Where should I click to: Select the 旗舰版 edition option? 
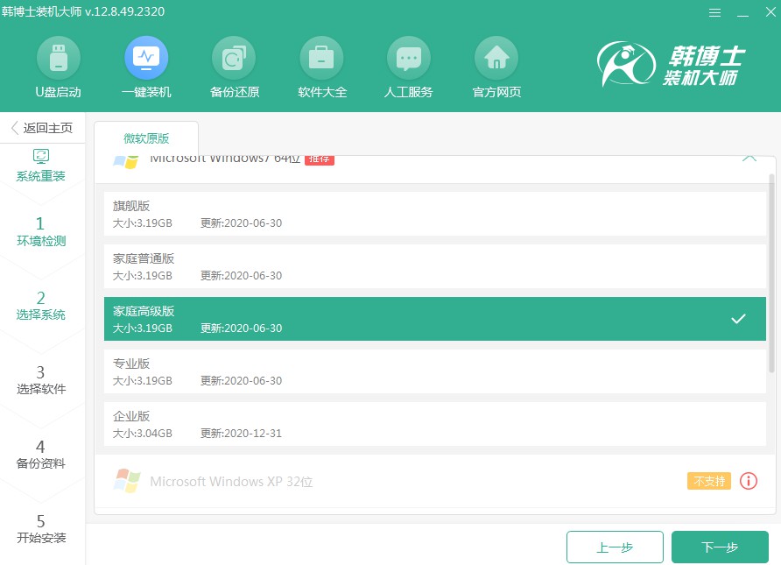(x=434, y=214)
